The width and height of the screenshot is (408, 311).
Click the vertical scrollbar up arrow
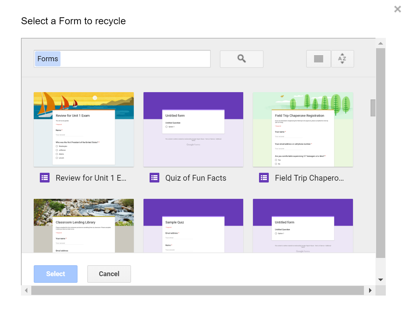[380, 43]
